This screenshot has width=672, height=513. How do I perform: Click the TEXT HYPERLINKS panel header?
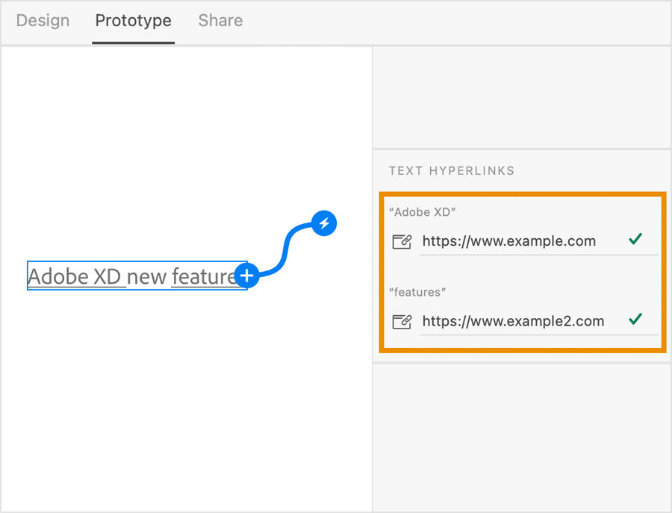click(x=451, y=170)
